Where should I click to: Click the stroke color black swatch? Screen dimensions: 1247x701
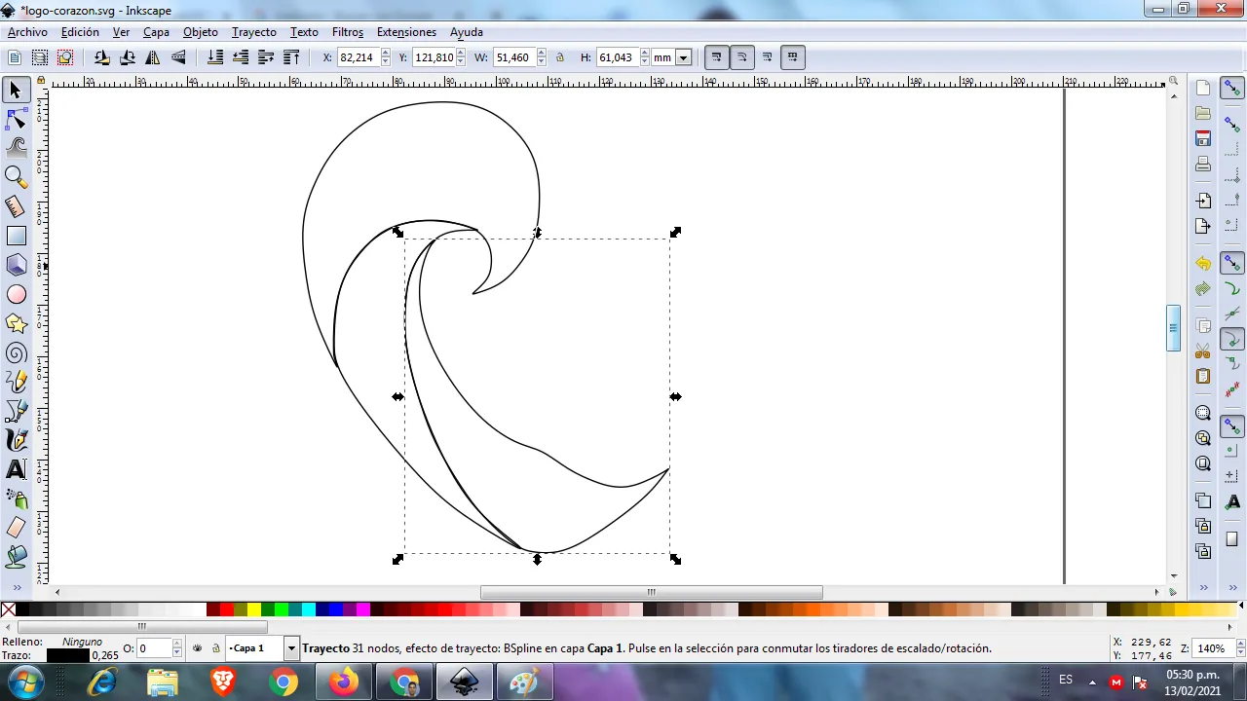67,655
